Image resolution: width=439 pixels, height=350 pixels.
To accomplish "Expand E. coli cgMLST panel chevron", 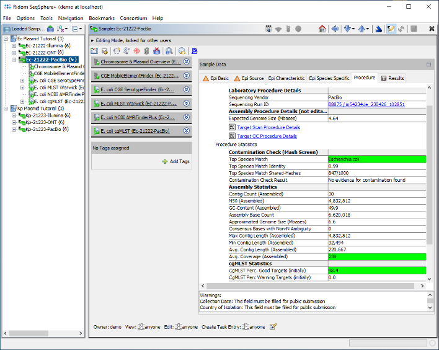I will click(x=187, y=130).
